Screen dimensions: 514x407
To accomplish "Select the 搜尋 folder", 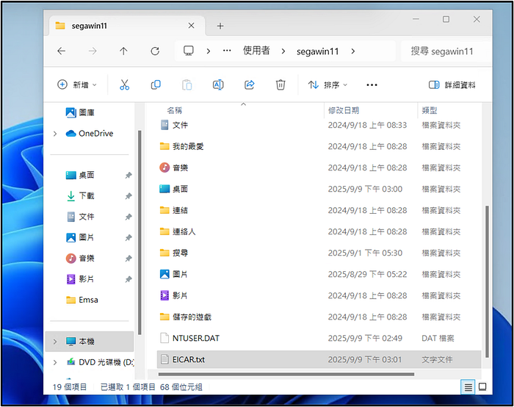I will (x=319, y=253).
